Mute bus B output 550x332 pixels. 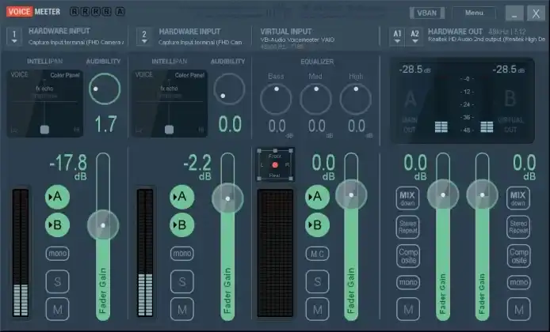[518, 309]
